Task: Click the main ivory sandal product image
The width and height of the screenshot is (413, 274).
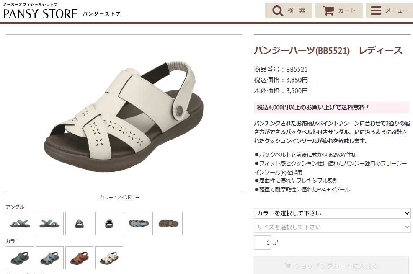Action: [x=124, y=113]
